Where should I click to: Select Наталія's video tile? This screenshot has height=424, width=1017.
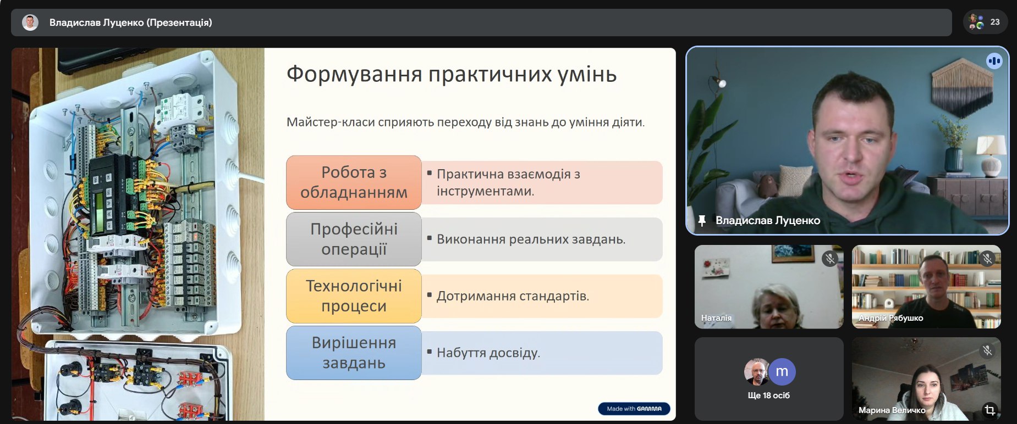click(x=768, y=287)
